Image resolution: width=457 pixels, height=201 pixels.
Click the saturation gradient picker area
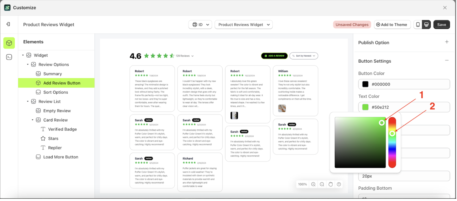click(360, 142)
